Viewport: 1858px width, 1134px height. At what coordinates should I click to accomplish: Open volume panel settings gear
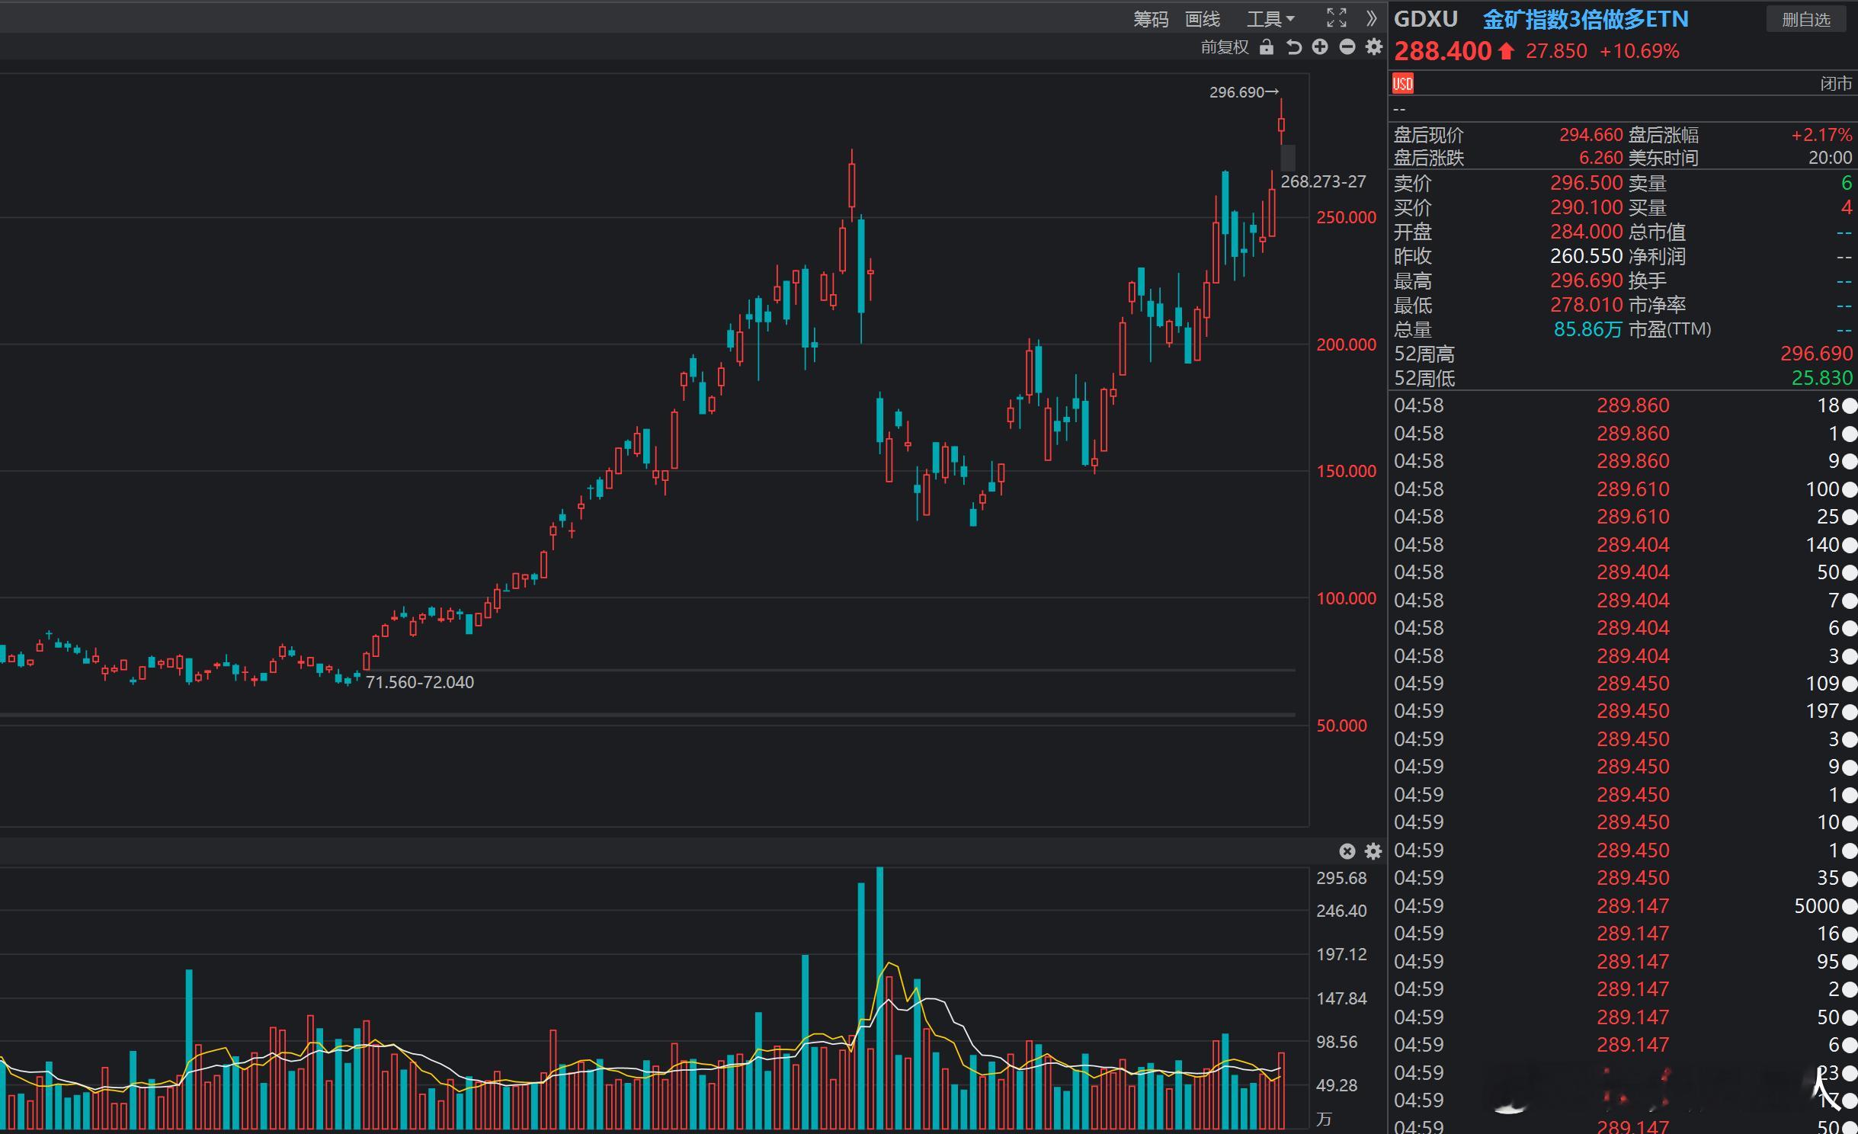[x=1373, y=851]
